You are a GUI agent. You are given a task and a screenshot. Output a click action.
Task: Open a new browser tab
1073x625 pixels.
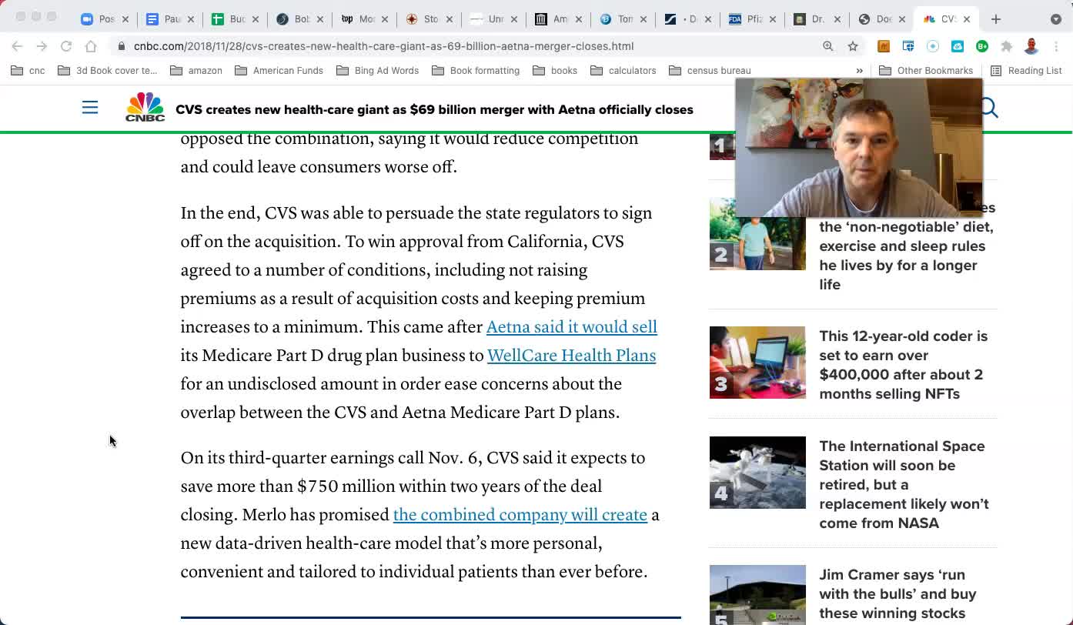point(996,19)
